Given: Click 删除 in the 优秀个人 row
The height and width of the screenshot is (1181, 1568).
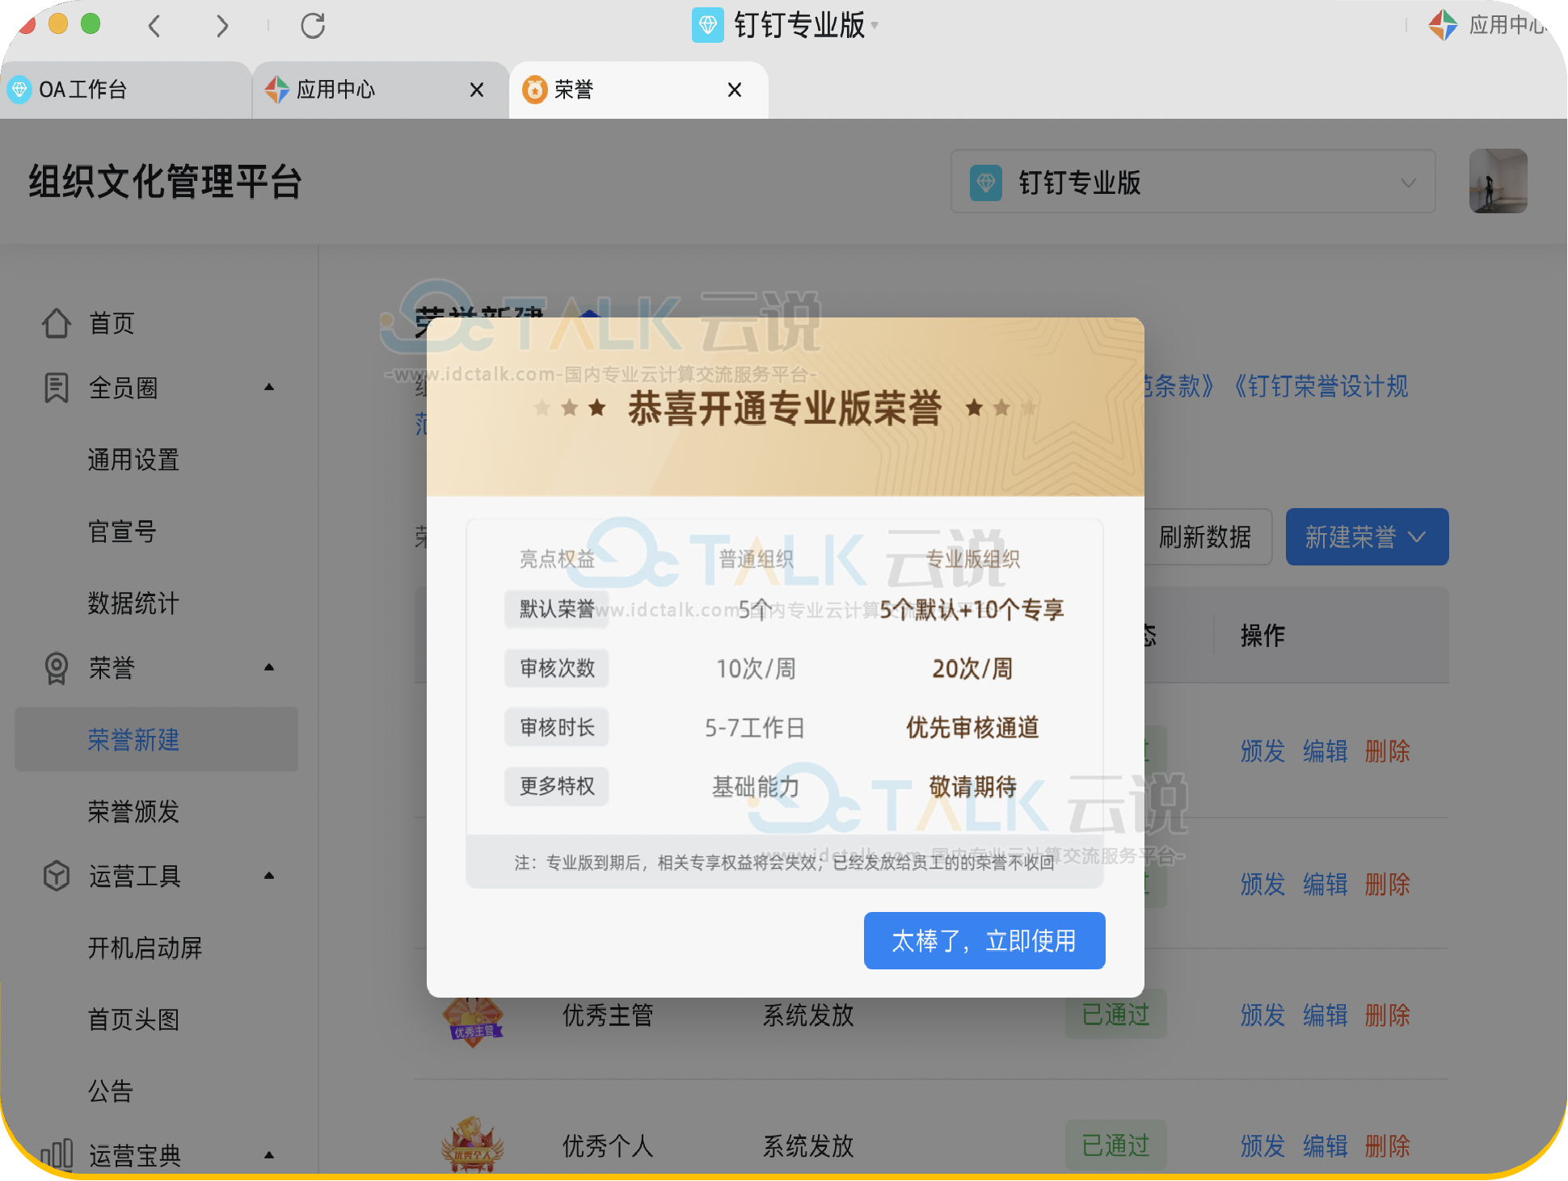Looking at the screenshot, I should pos(1387,1145).
